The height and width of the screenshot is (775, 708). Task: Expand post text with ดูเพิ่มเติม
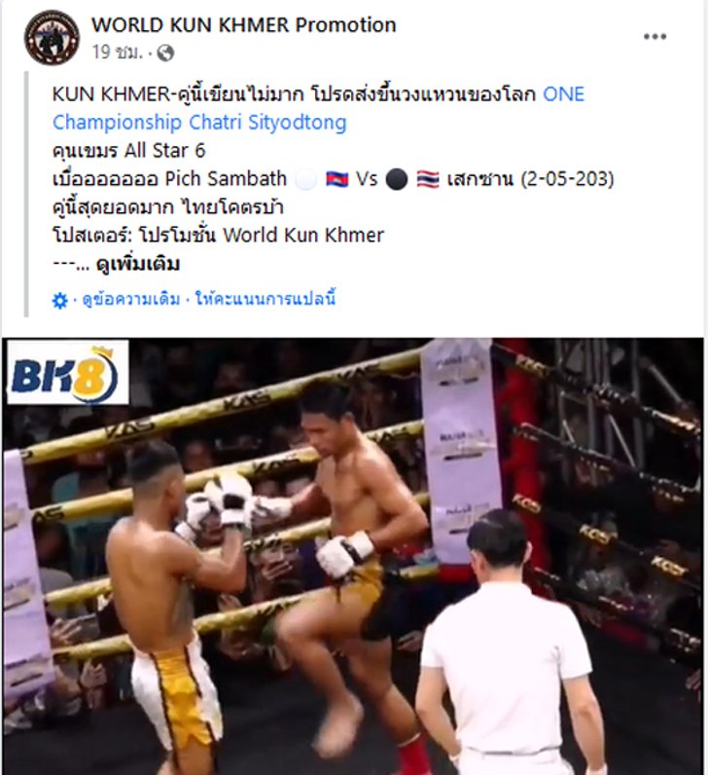pos(138,265)
